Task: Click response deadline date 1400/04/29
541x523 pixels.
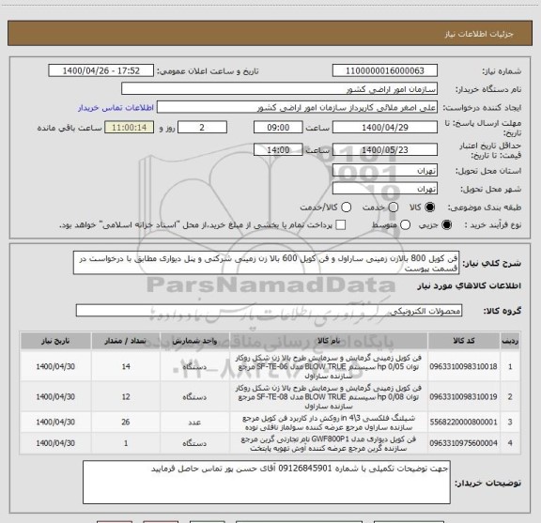Action: pos(385,128)
